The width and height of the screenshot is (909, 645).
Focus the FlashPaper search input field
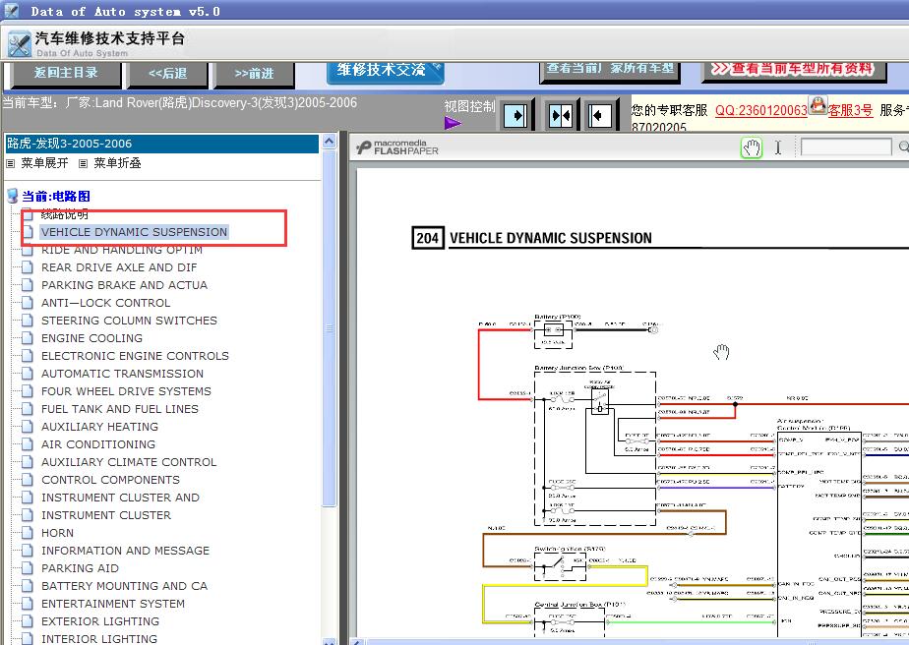[846, 147]
